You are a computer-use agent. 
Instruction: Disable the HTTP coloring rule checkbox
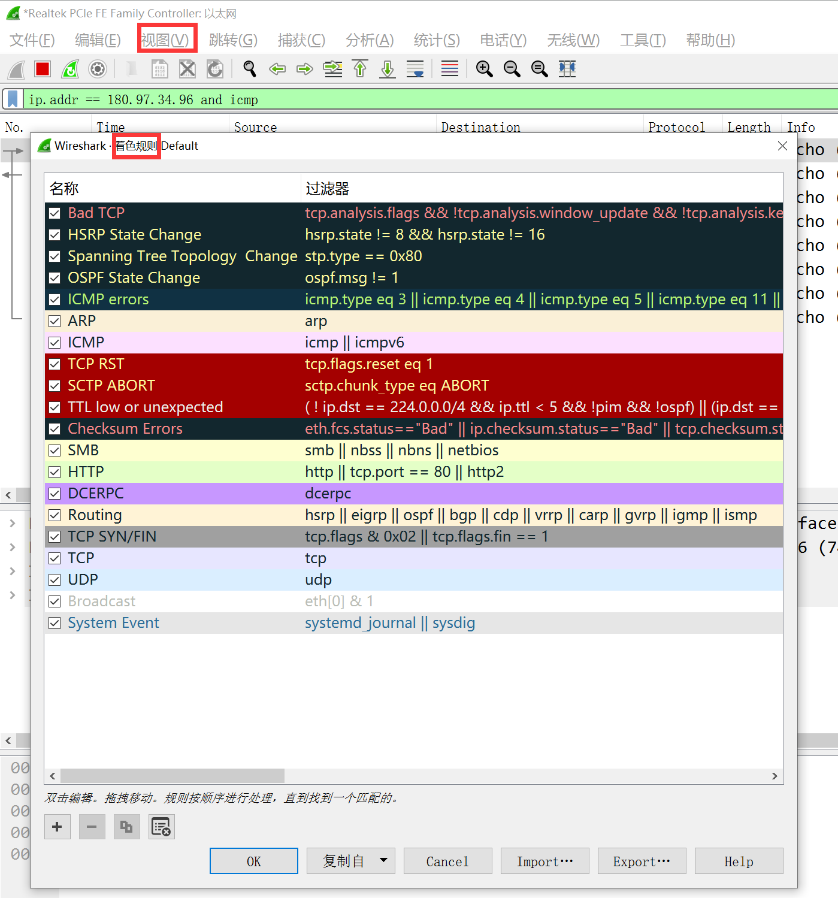[x=55, y=472]
